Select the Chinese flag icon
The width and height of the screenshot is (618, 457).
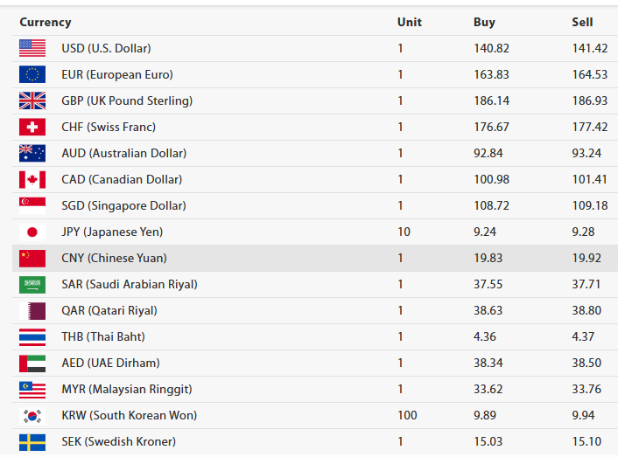pos(32,259)
